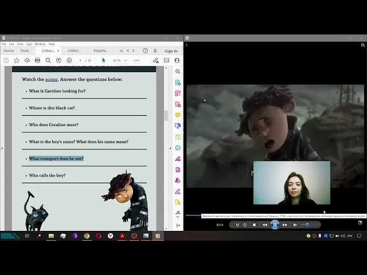Go to the next page arrow

[x=69, y=60]
